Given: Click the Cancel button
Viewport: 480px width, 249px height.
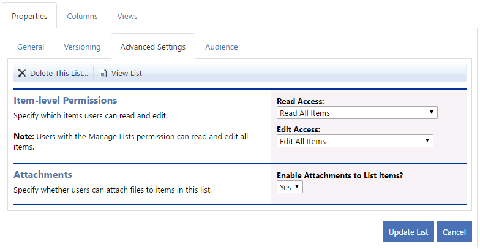Looking at the screenshot, I should pyautogui.click(x=454, y=232).
